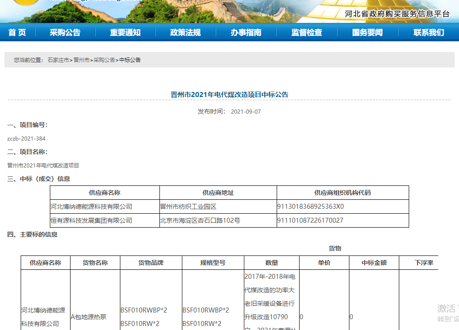459x330 pixels.
Task: Click the 石家庄市 breadcrumb link
Action: coord(58,59)
